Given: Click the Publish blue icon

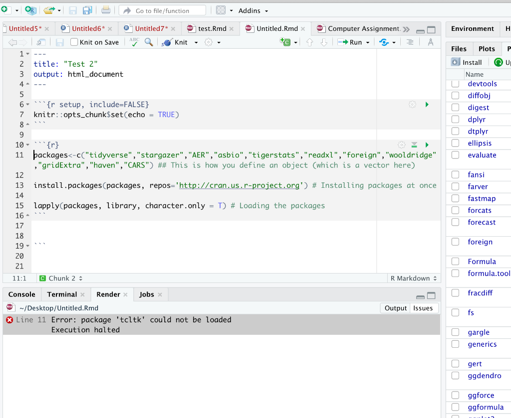Looking at the screenshot, I should [384, 42].
